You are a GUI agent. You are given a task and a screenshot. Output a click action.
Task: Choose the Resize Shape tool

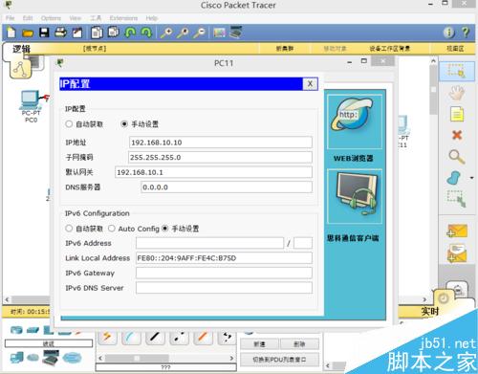(x=456, y=199)
